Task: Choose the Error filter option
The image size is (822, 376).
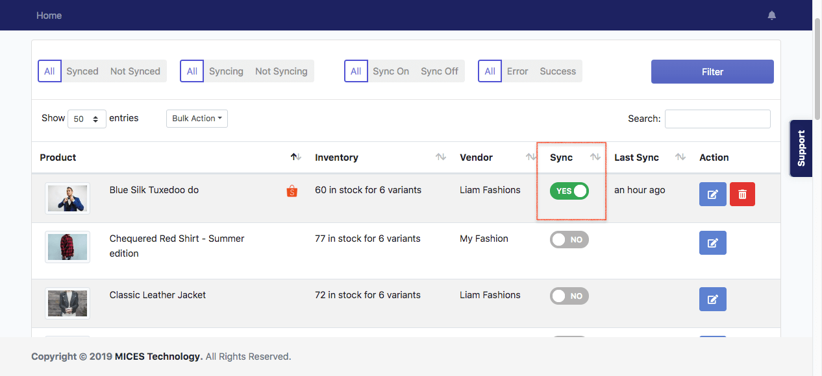Action: click(x=517, y=71)
